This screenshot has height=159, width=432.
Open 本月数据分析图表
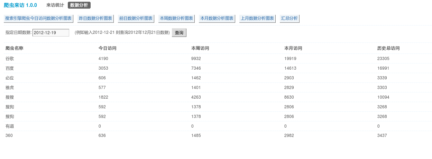(217, 19)
